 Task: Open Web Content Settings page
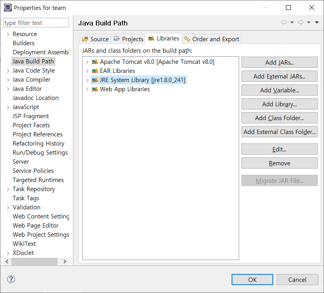click(41, 216)
